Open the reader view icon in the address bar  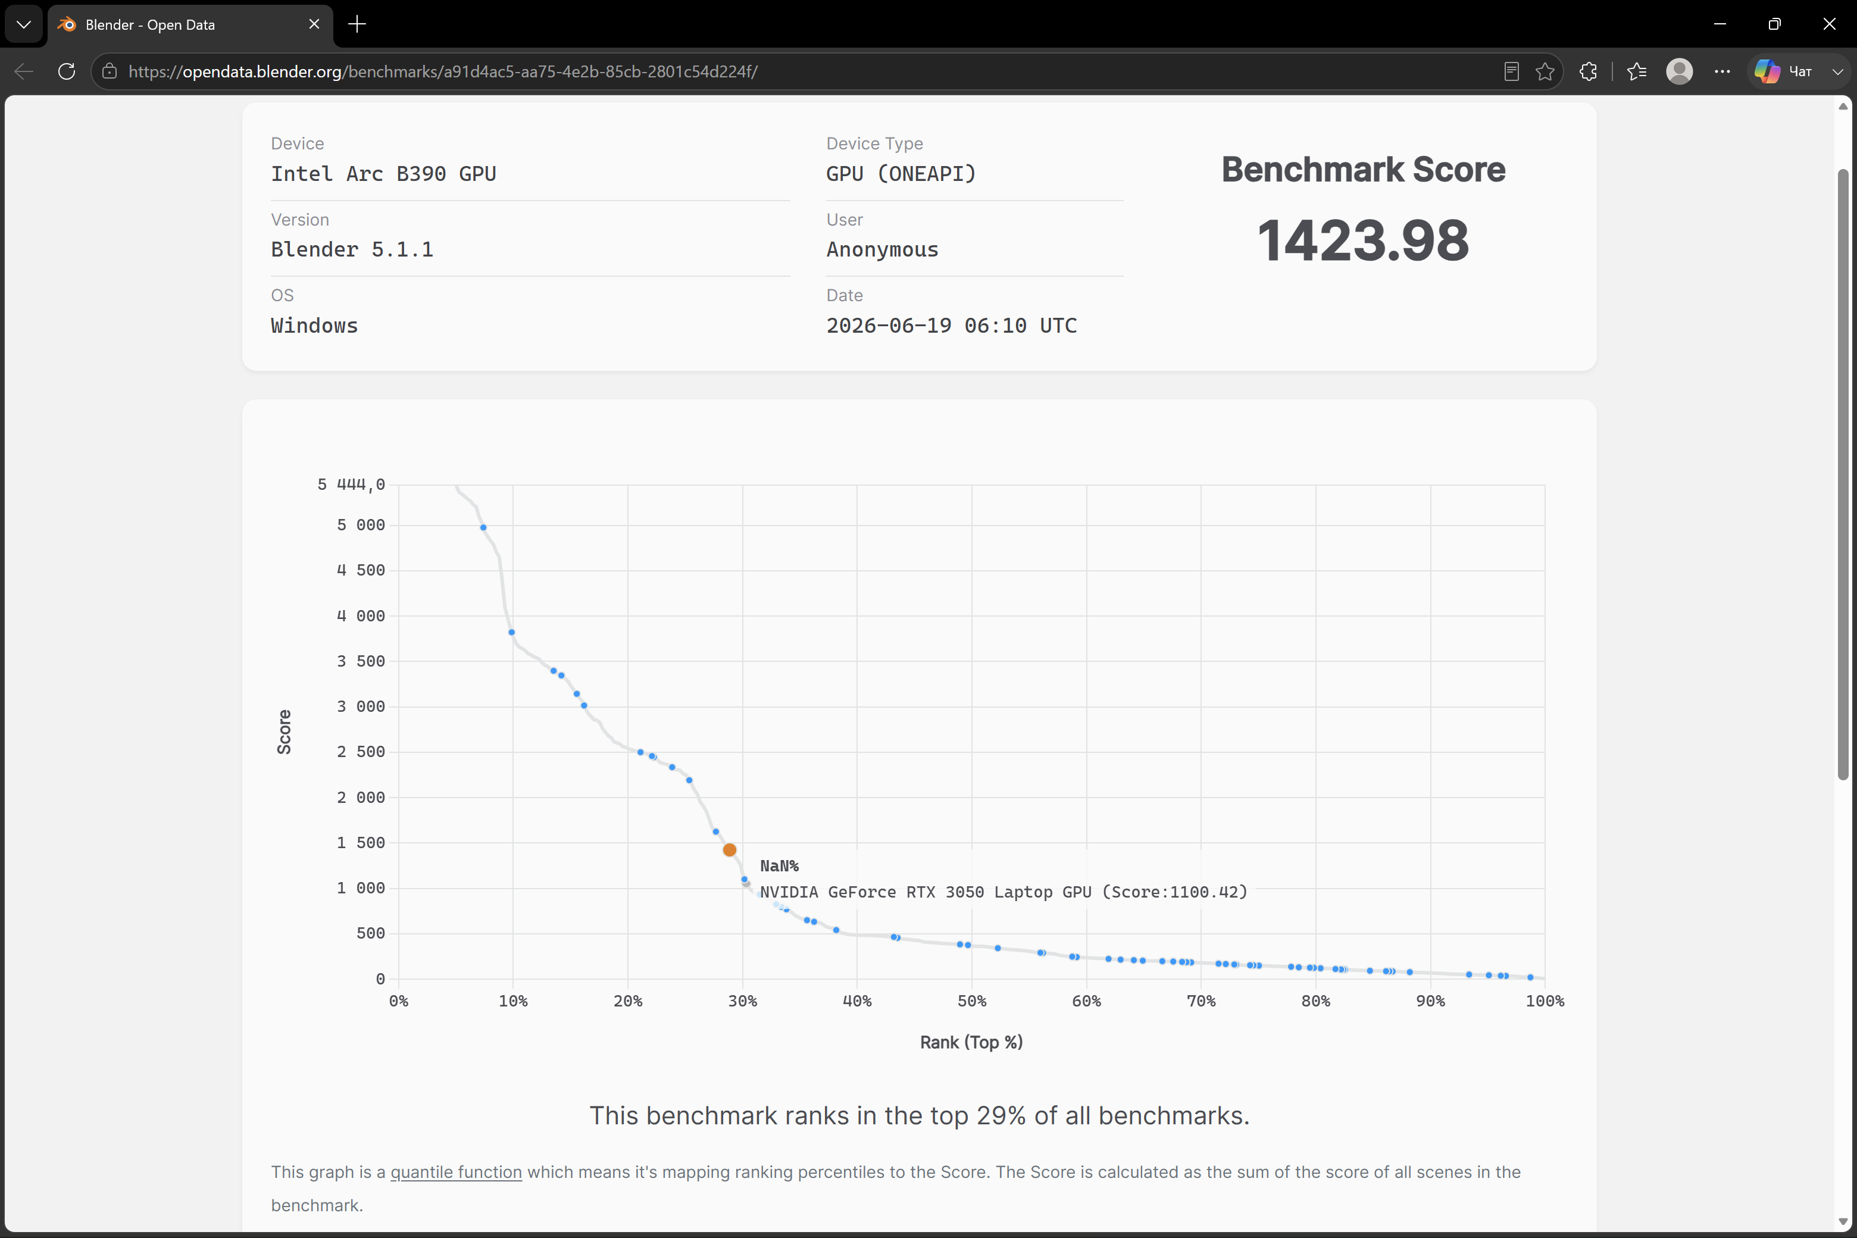[1511, 72]
